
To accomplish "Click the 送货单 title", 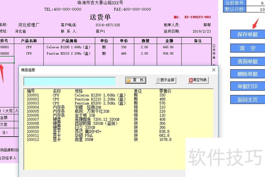I will tap(100, 17).
